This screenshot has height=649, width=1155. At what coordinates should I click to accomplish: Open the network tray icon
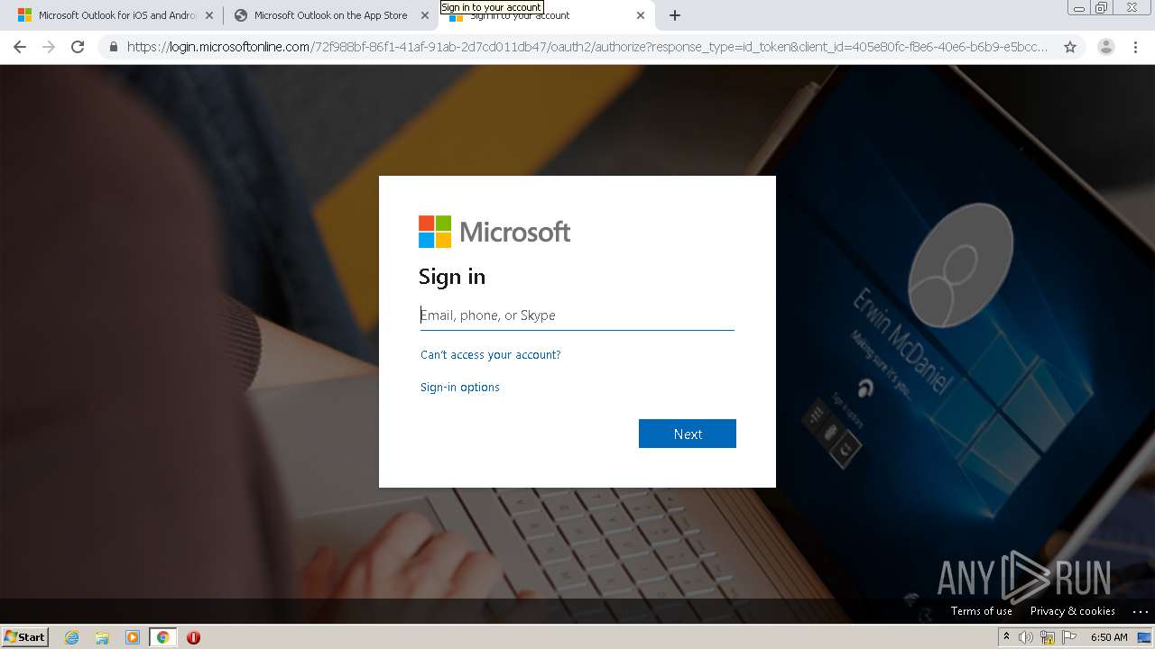[1048, 637]
